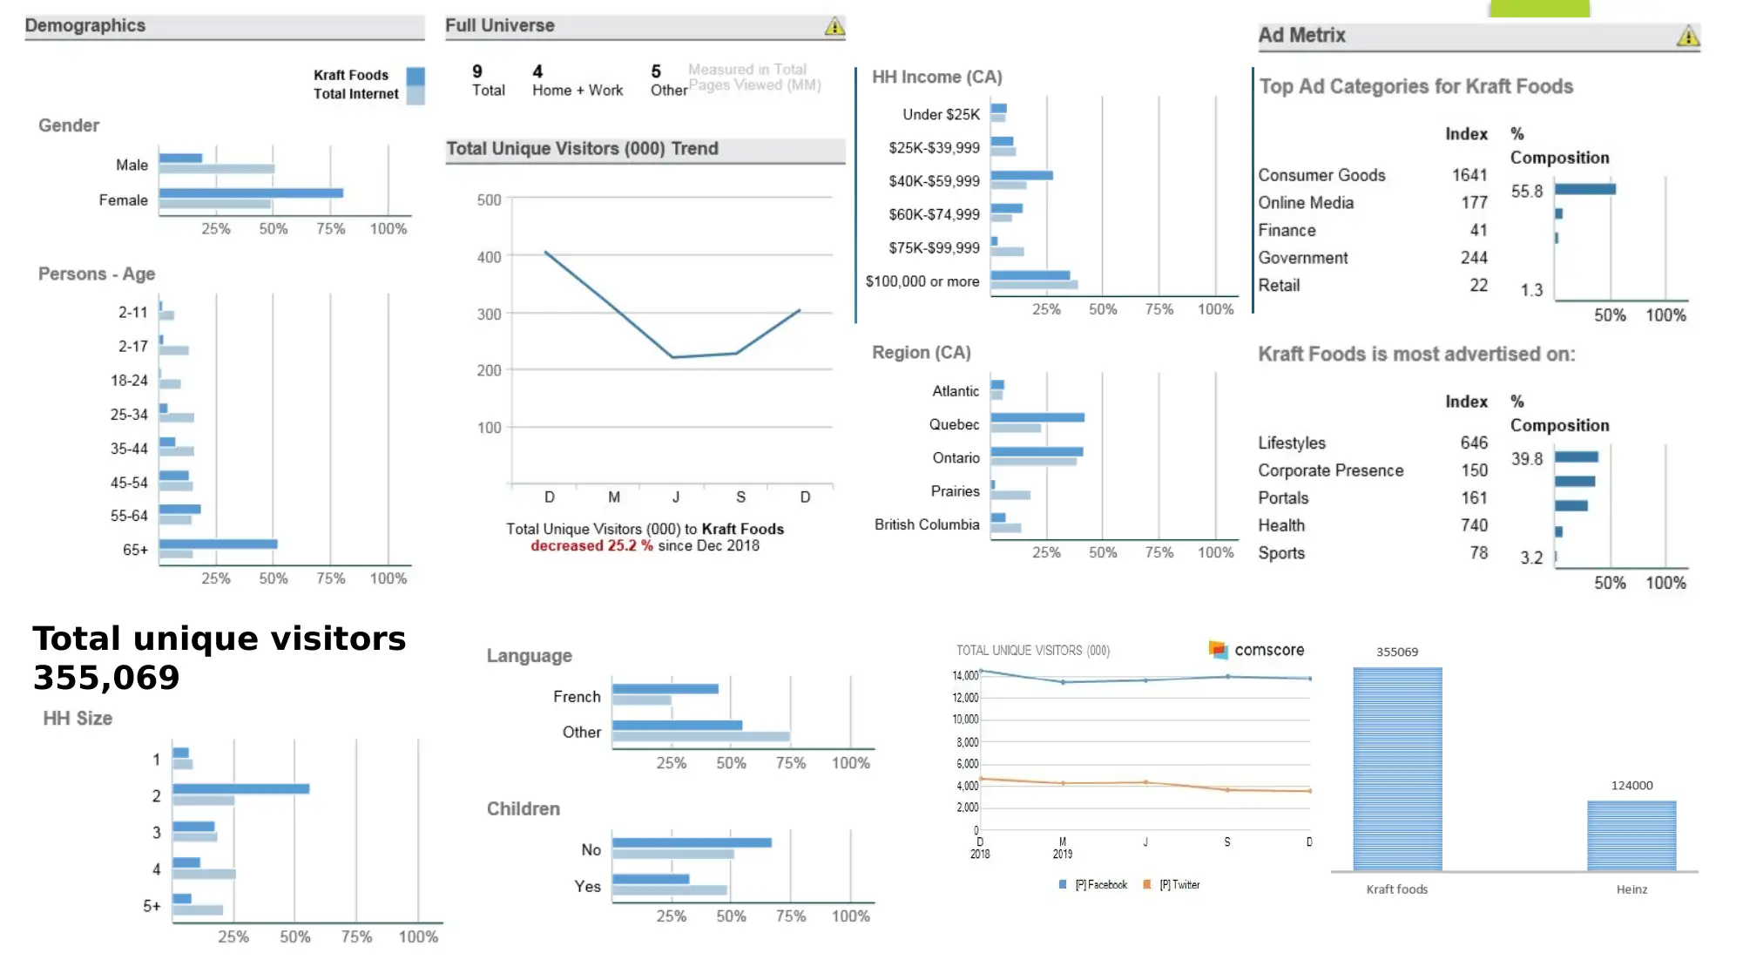The height and width of the screenshot is (980, 1743).
Task: Click the HH Size 5+ label
Action: point(152,907)
